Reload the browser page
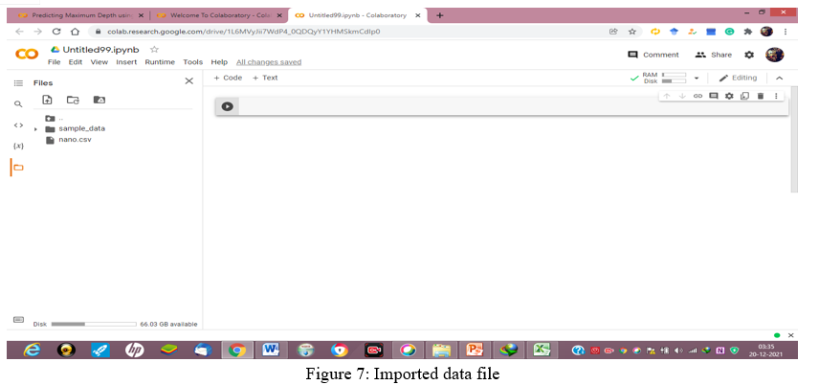The image size is (819, 385). tap(56, 32)
